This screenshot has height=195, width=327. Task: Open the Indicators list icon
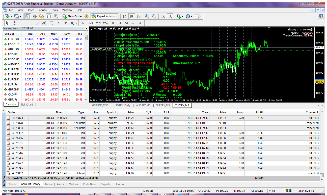178,16
